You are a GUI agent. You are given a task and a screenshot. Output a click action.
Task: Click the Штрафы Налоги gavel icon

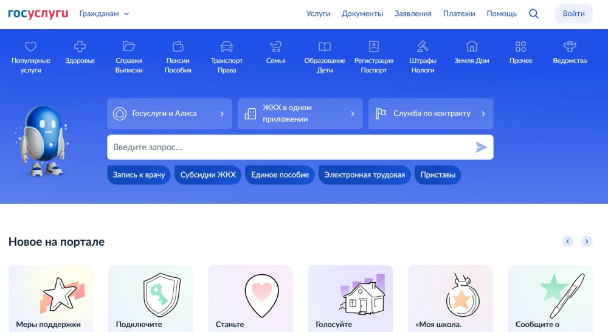click(x=423, y=47)
